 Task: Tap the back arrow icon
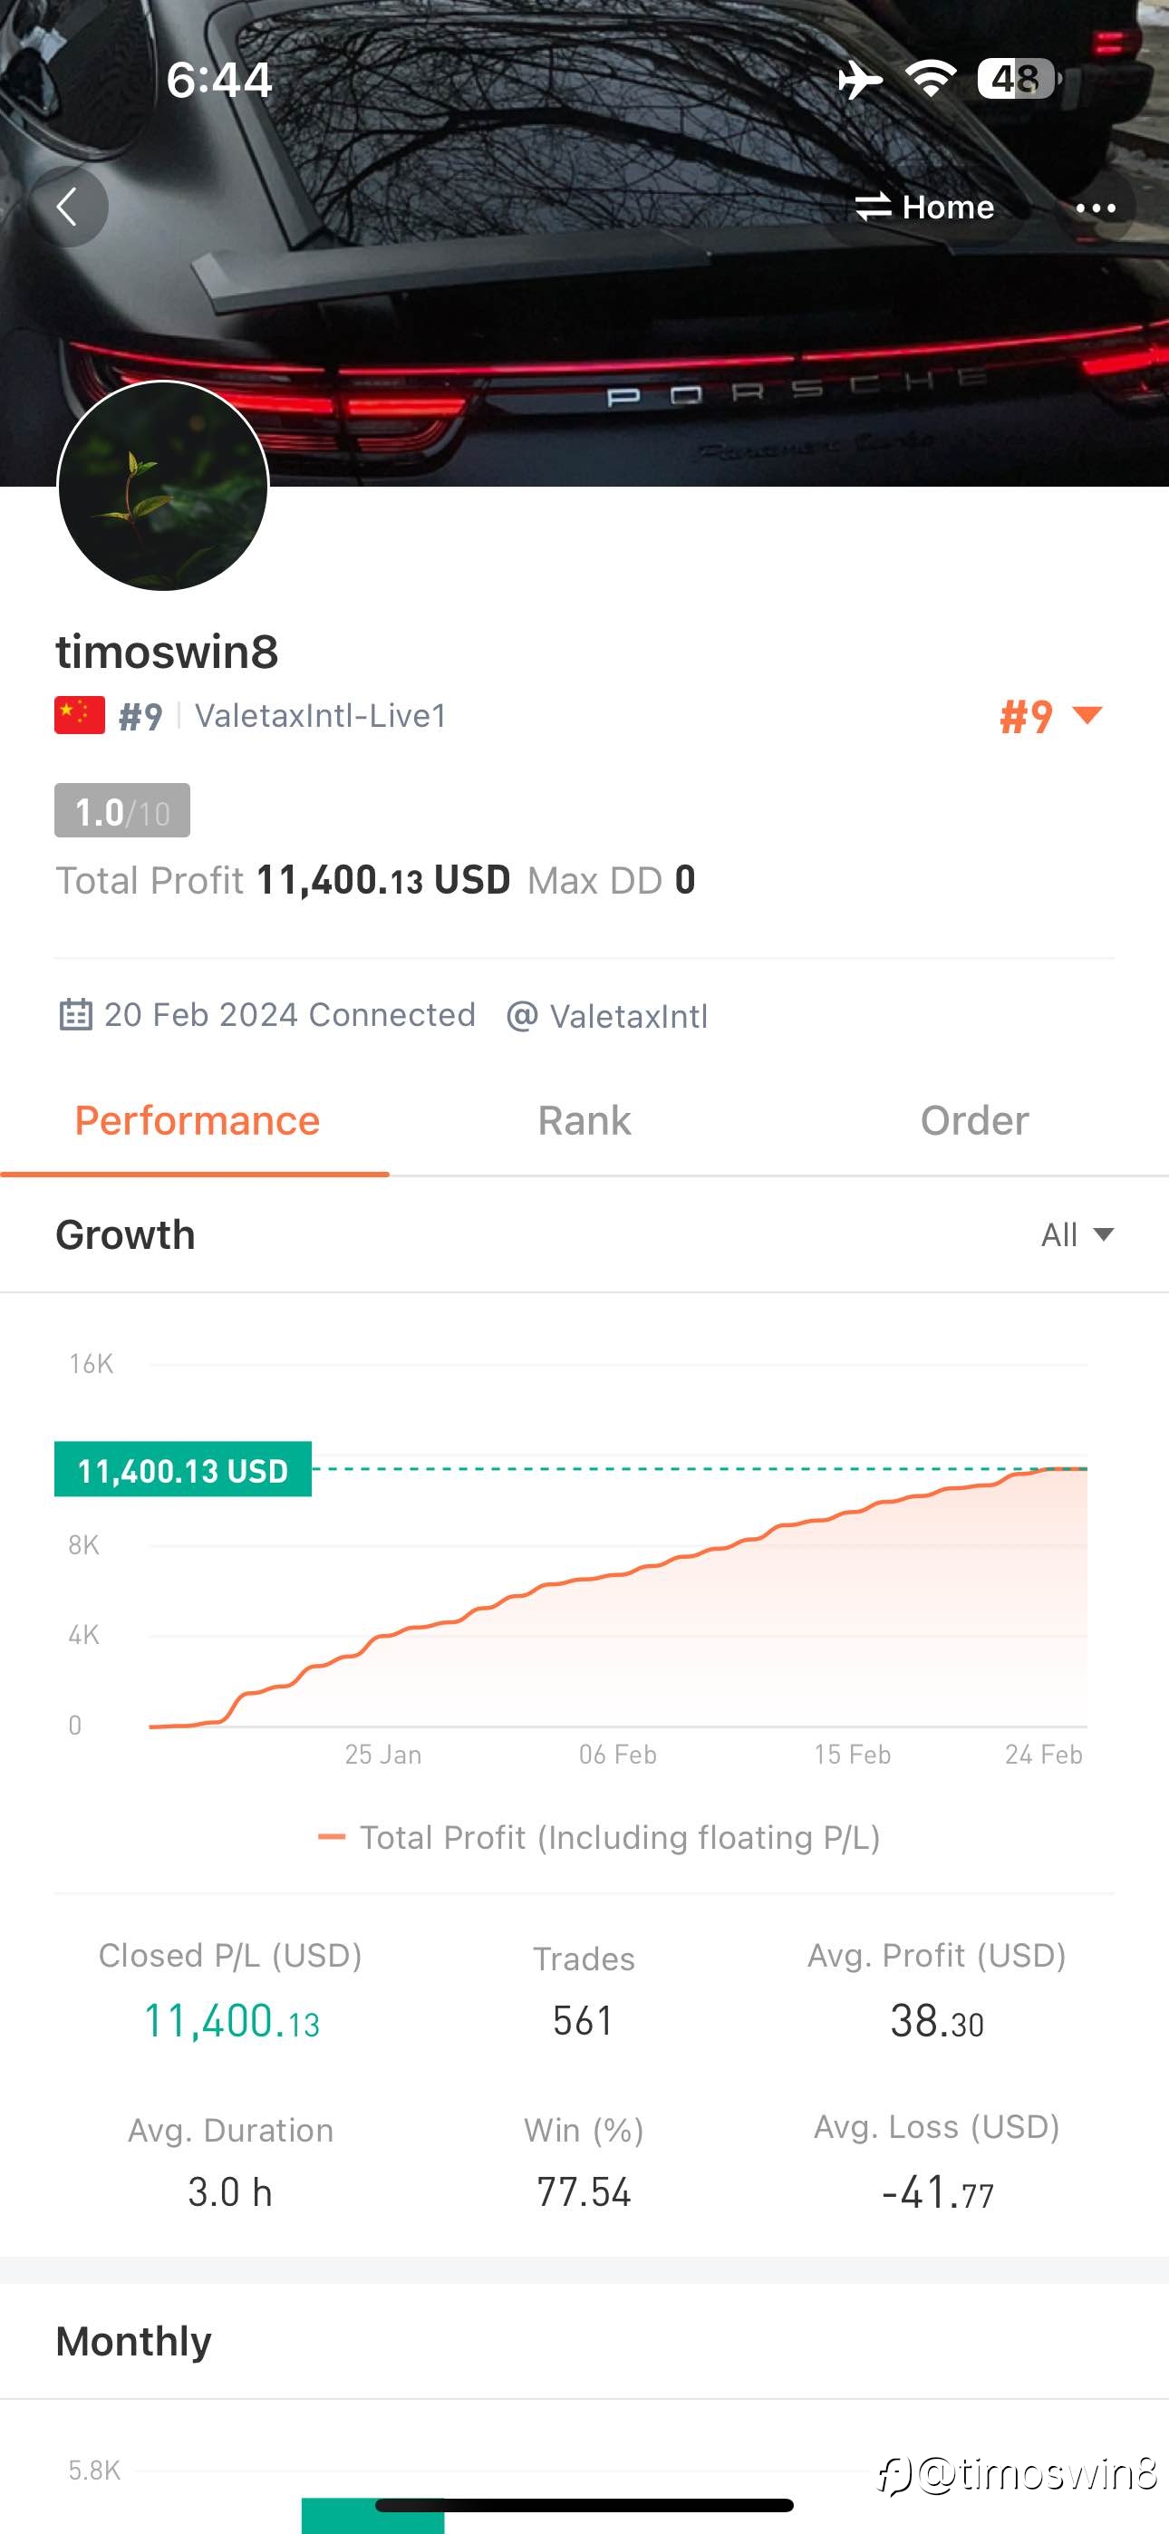click(67, 207)
